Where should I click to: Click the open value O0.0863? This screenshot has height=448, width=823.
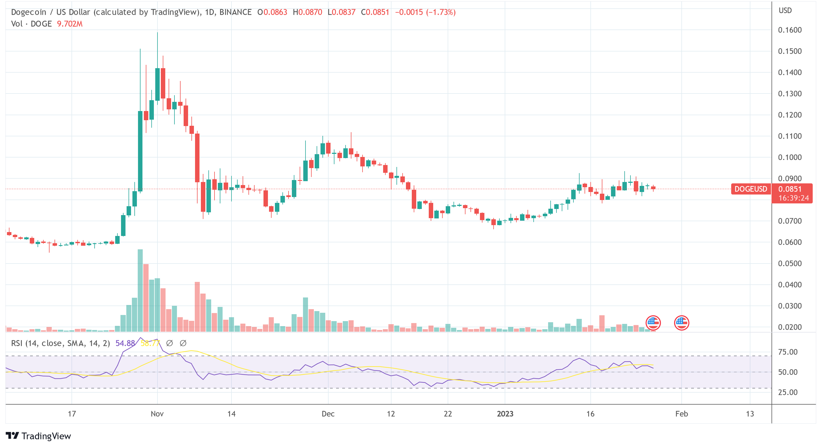pos(272,12)
